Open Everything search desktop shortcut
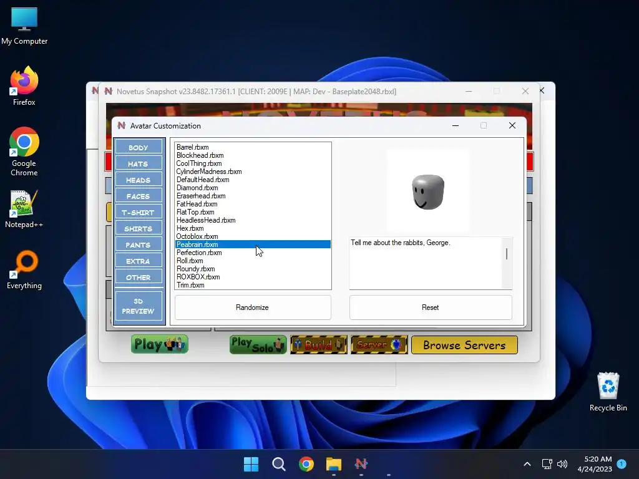Viewport: 639px width, 479px height. pyautogui.click(x=24, y=269)
